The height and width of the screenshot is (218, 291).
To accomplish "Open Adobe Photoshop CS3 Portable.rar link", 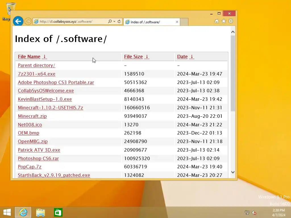I will coord(56,82).
